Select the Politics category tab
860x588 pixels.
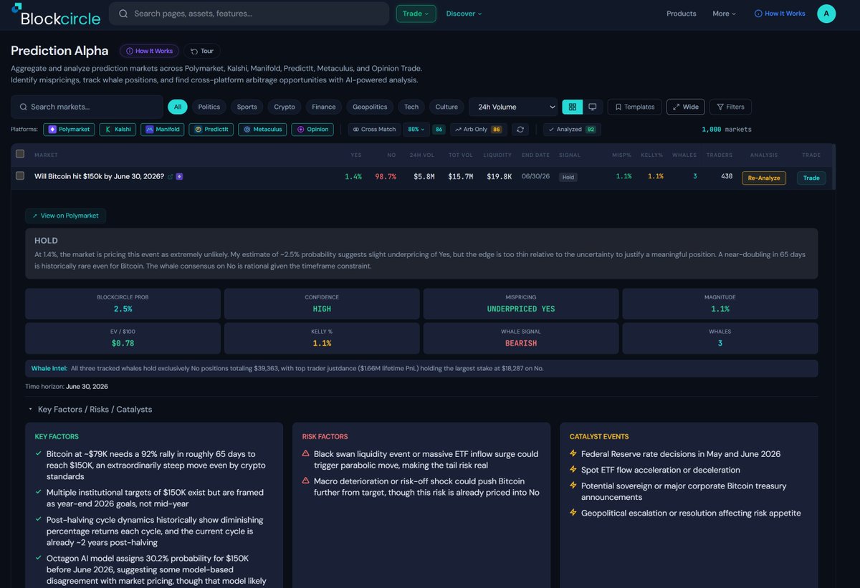coord(209,107)
